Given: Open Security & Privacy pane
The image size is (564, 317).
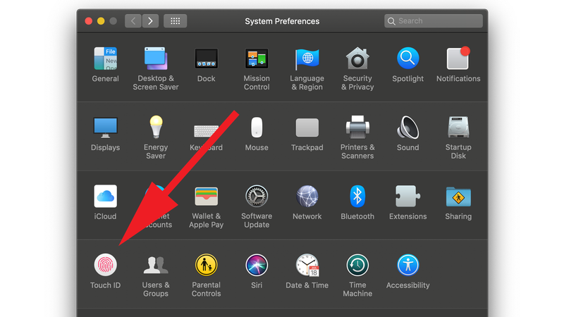Looking at the screenshot, I should 357,58.
